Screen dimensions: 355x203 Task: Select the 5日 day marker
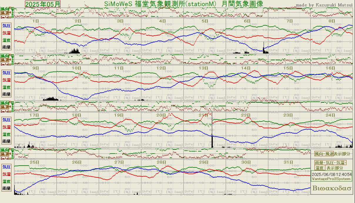tap(205, 21)
